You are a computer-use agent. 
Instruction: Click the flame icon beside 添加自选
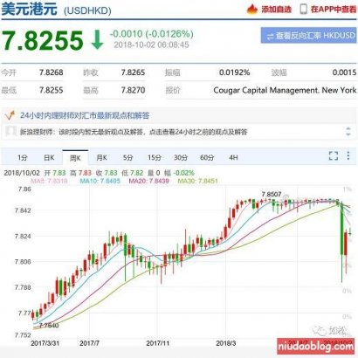click(x=252, y=10)
